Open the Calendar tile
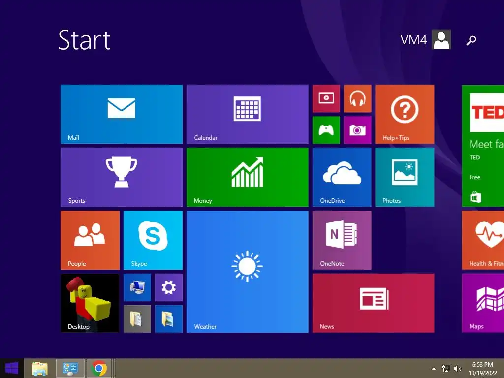Viewport: 504px width, 378px height. click(248, 114)
